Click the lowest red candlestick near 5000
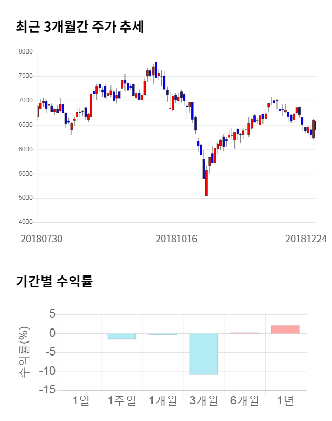Viewport: 332px width, 421px height. pos(206,183)
